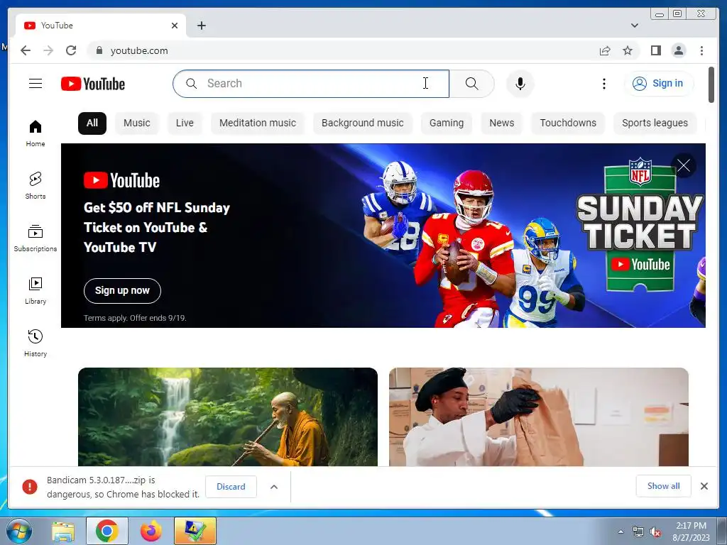Select the Touchdowns filter chip
Viewport: 727px width, 545px height.
pos(567,123)
